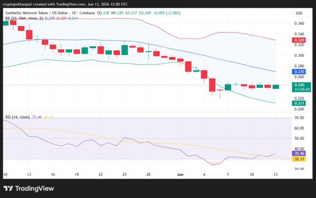Click the 0.220 price scale label
Image resolution: width=316 pixels, height=198 pixels.
[x=299, y=98]
